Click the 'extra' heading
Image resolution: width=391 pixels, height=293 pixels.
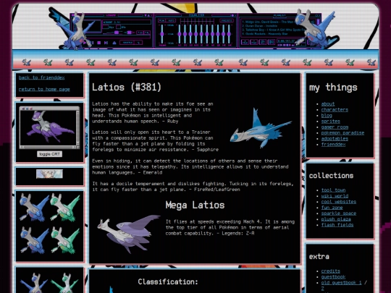tap(319, 257)
